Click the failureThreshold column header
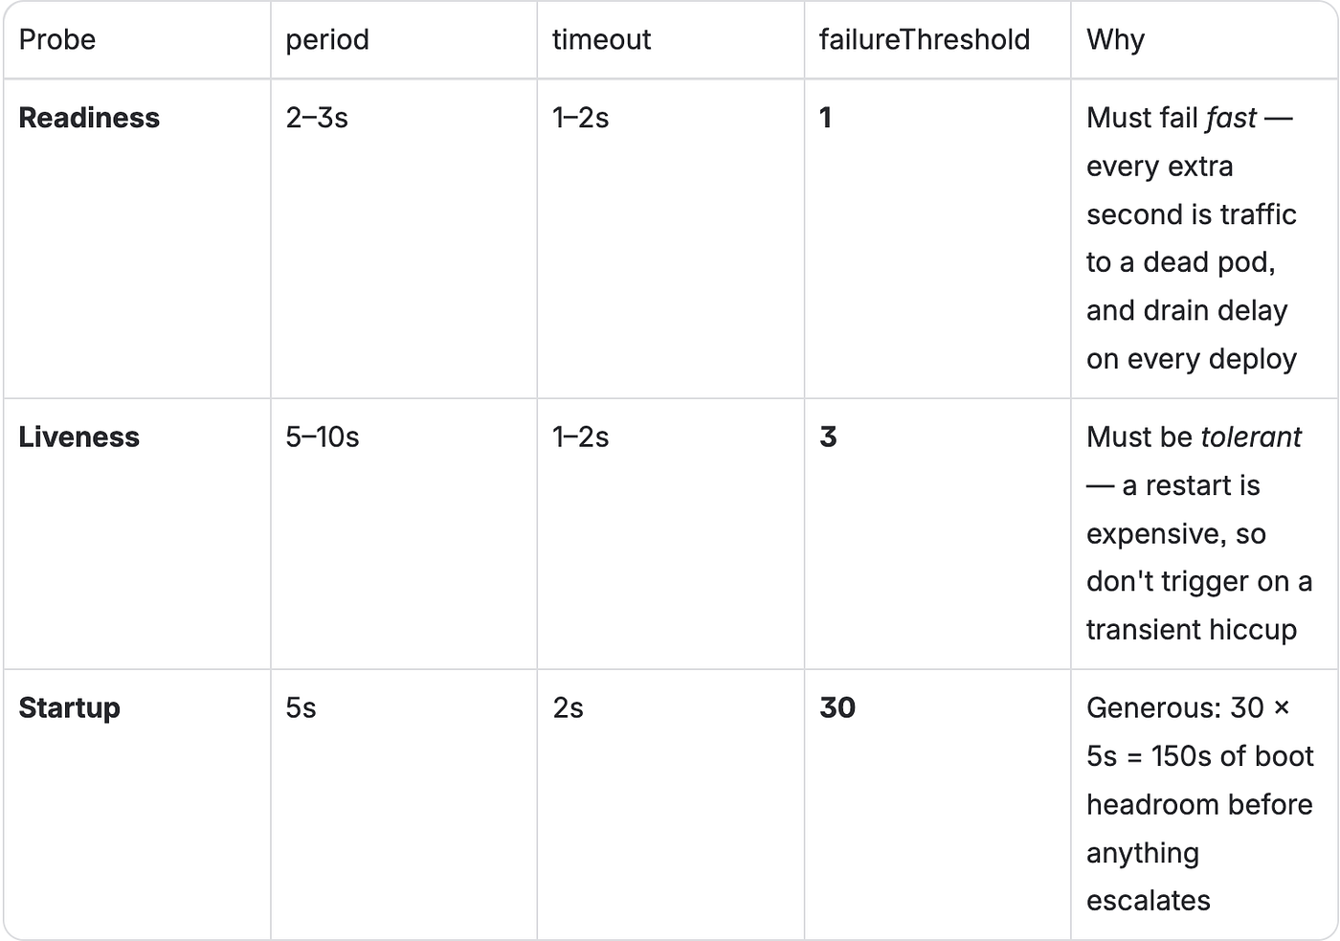Image resolution: width=1340 pixels, height=941 pixels. [x=925, y=39]
